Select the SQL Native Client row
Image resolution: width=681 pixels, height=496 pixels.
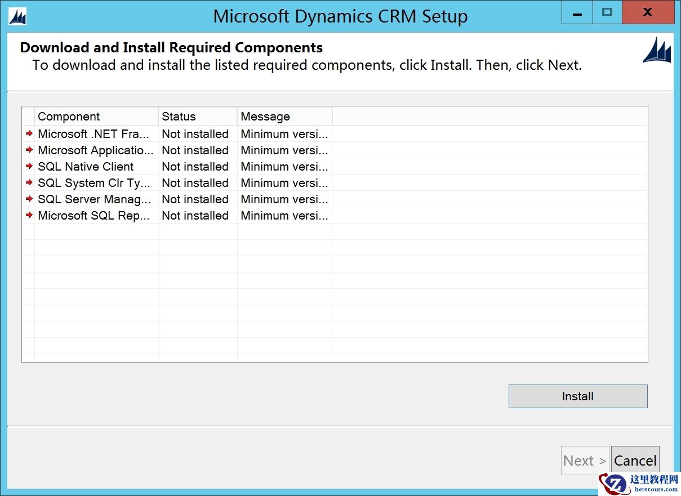(x=86, y=167)
